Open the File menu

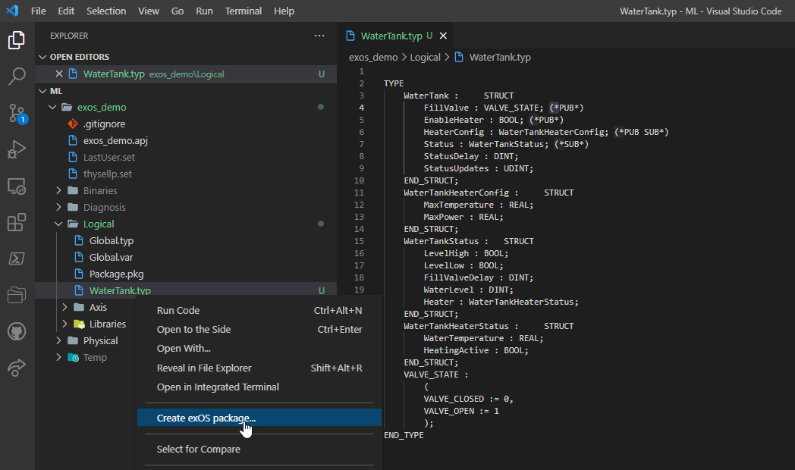click(x=38, y=11)
